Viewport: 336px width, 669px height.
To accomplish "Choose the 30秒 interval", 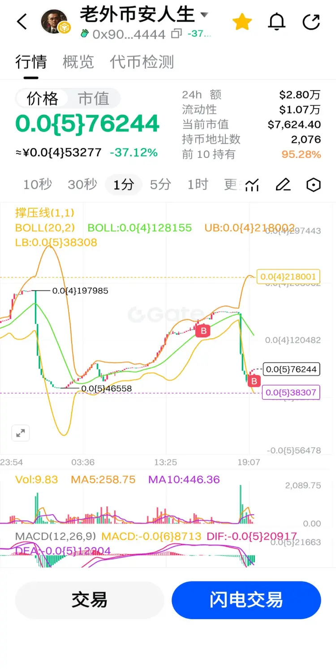I will point(82,184).
